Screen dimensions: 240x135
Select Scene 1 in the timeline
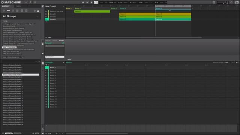pyautogui.click(x=69, y=8)
